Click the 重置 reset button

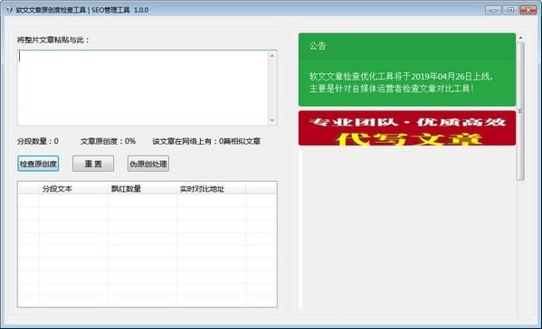[x=93, y=164]
